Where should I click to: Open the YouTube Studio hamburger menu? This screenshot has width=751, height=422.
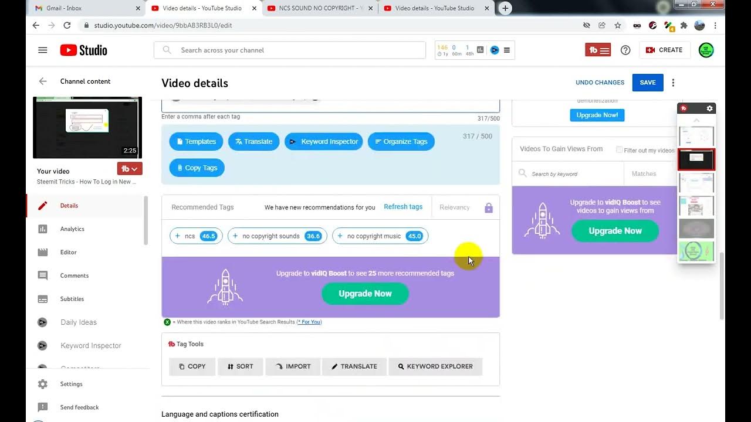coord(42,50)
